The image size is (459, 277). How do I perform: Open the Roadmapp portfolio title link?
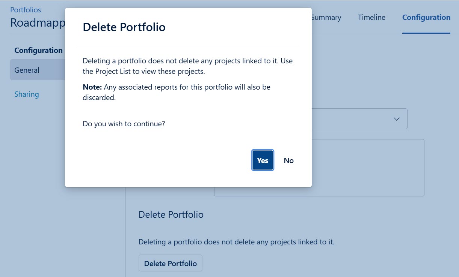[x=38, y=22]
